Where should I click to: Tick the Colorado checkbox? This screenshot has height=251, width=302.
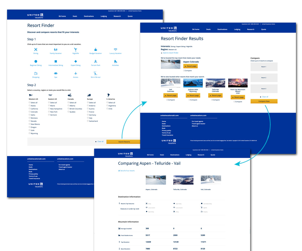point(30,112)
